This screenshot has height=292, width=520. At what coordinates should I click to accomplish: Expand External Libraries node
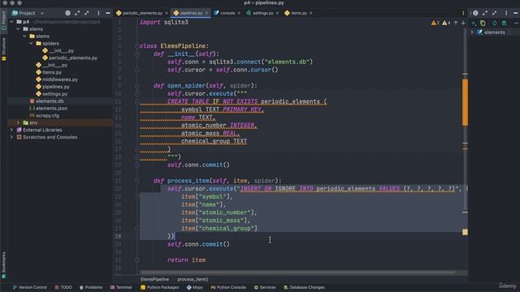(12, 130)
